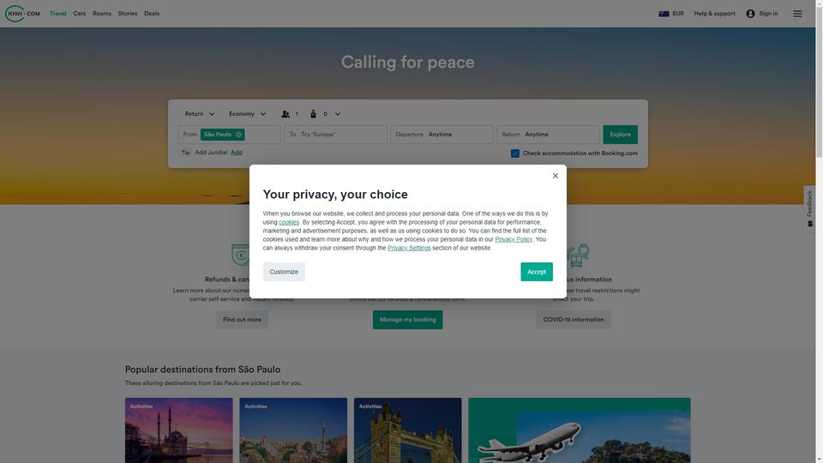Click the Kiwi.com logo
The image size is (823, 463).
(22, 14)
